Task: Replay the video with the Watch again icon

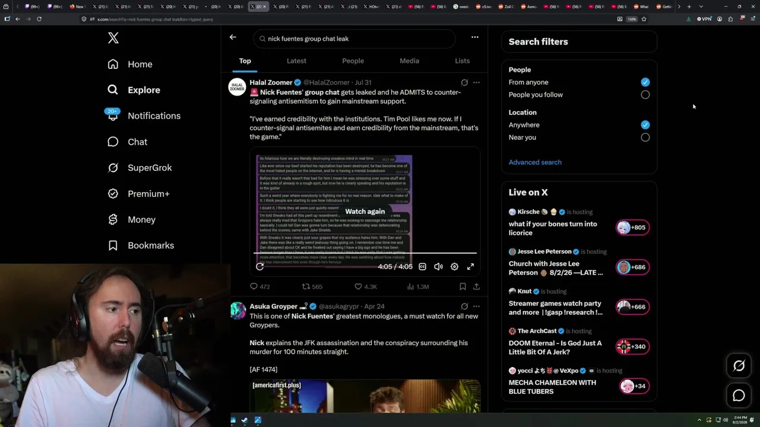Action: tap(259, 267)
